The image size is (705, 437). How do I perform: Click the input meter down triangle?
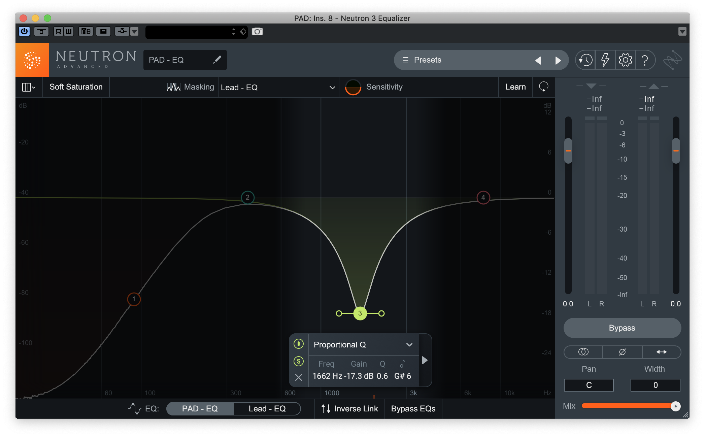coord(591,86)
